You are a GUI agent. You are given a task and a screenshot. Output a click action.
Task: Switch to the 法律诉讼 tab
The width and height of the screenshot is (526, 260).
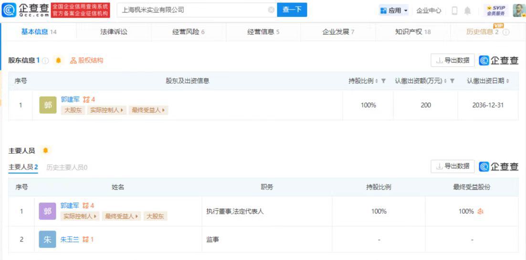114,32
